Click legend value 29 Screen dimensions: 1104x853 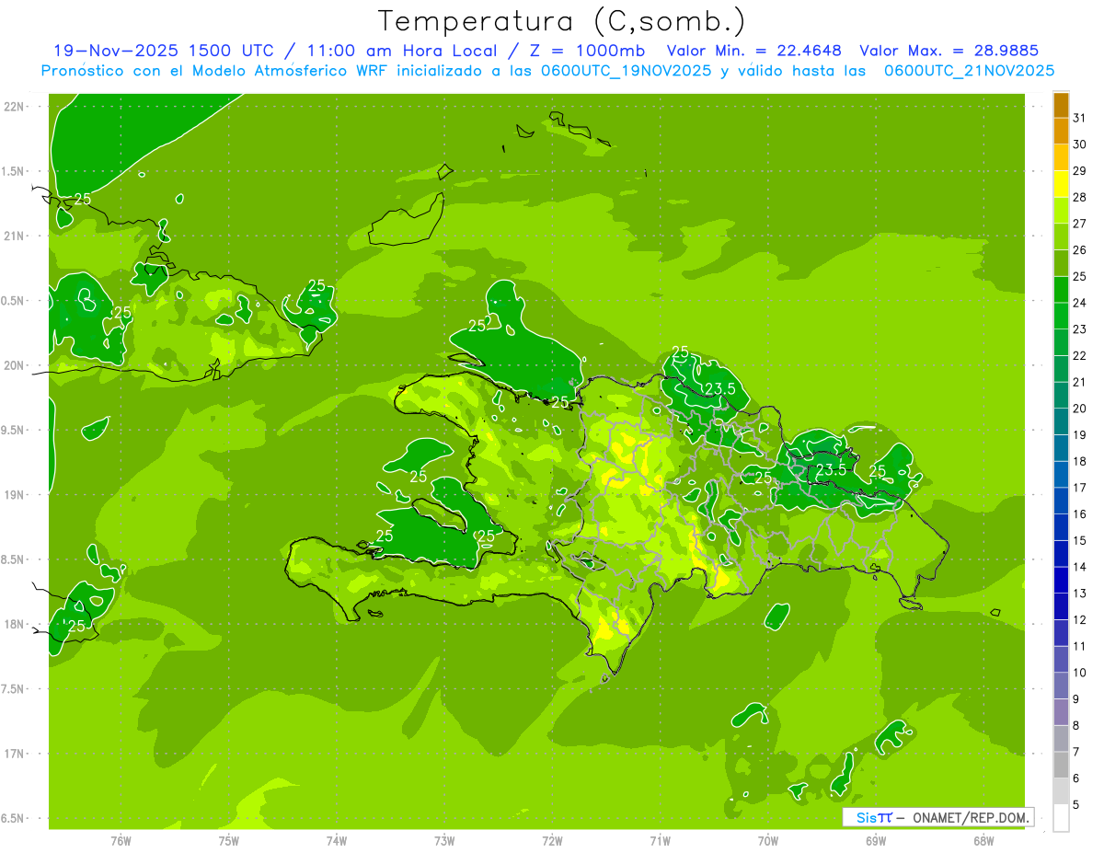[1080, 170]
